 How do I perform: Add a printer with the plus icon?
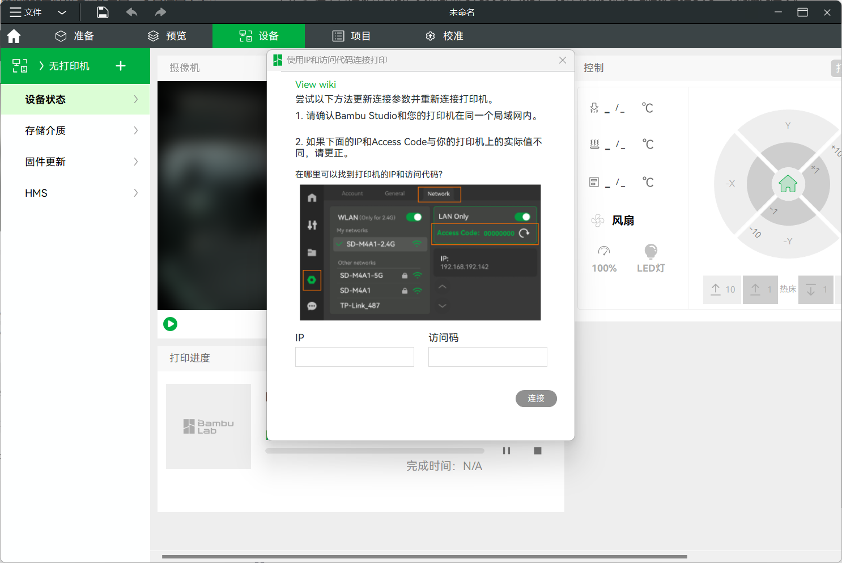(x=121, y=66)
